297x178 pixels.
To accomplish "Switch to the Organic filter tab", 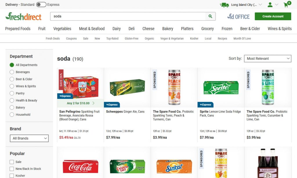I will (149, 38).
